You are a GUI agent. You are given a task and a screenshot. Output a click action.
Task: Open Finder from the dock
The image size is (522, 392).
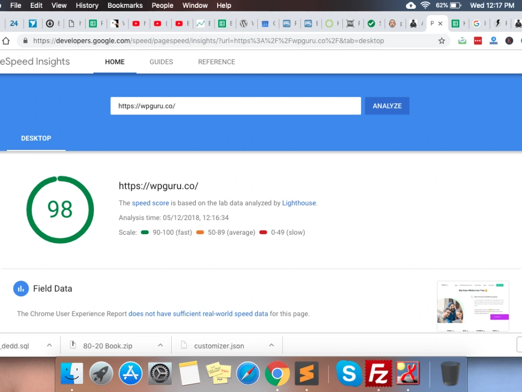click(x=72, y=373)
